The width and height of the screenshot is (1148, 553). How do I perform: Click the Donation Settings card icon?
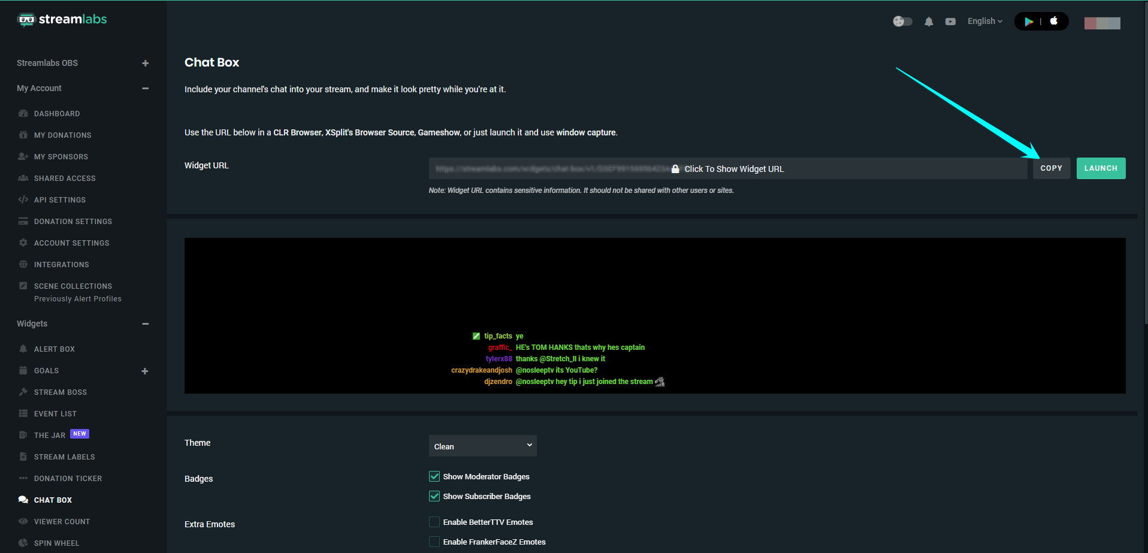[x=23, y=221]
